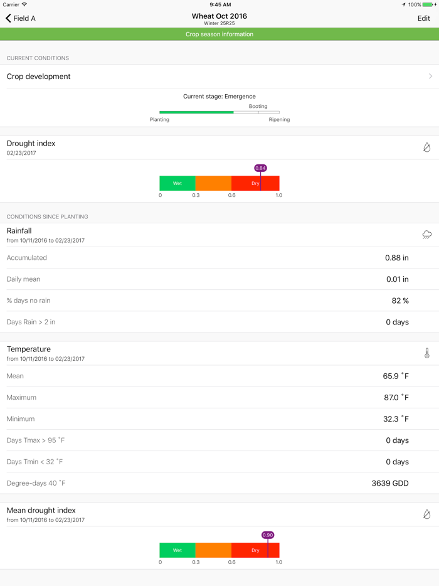Tap the rainfall cloud icon
Image resolution: width=439 pixels, height=586 pixels.
pyautogui.click(x=426, y=235)
